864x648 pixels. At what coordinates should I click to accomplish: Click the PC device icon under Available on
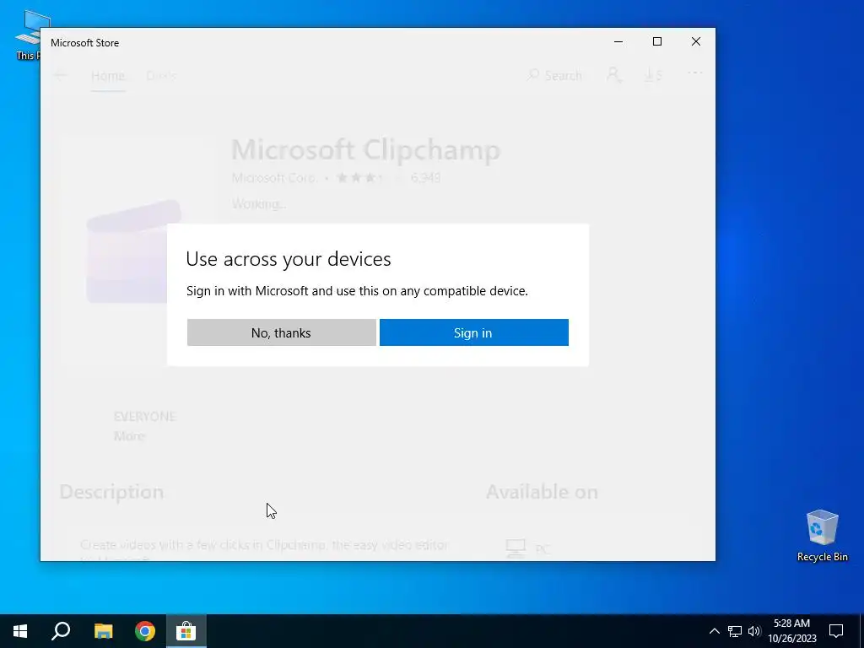(516, 548)
